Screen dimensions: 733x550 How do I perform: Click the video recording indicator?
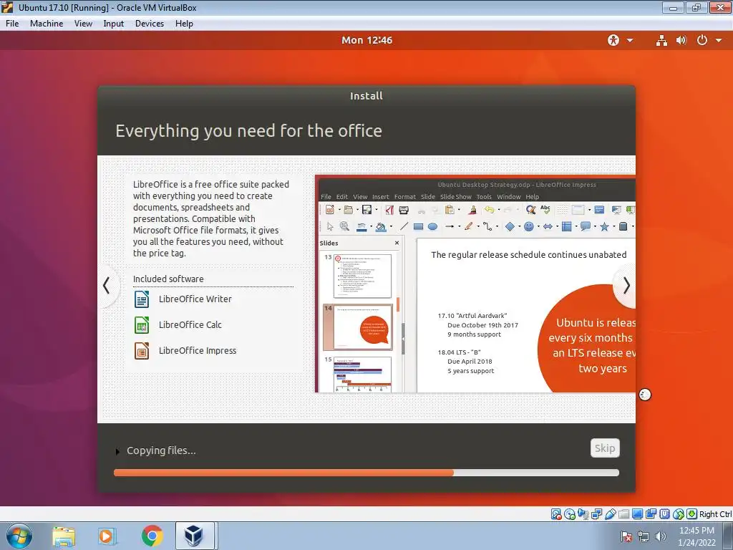tap(651, 514)
